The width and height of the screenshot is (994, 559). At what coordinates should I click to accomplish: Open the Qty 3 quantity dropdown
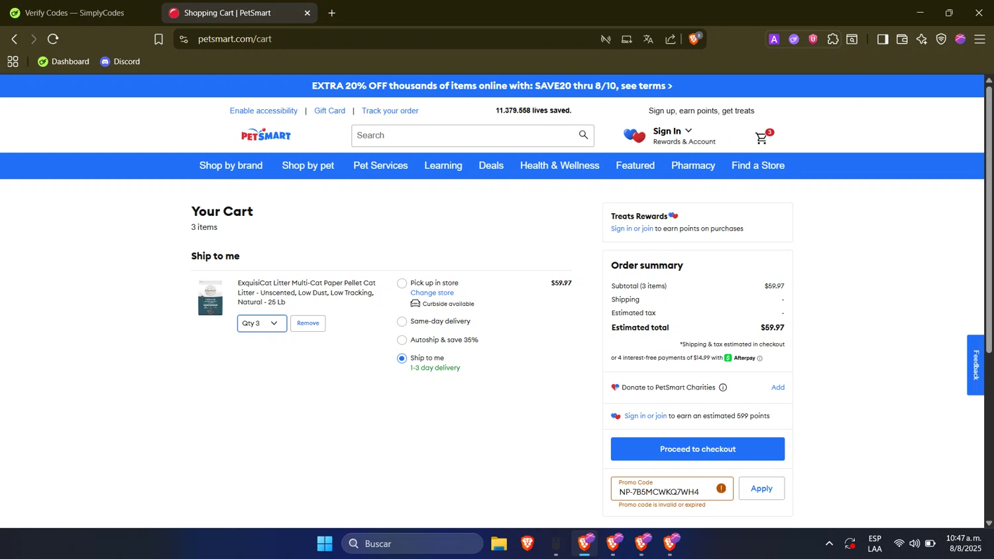pyautogui.click(x=262, y=323)
